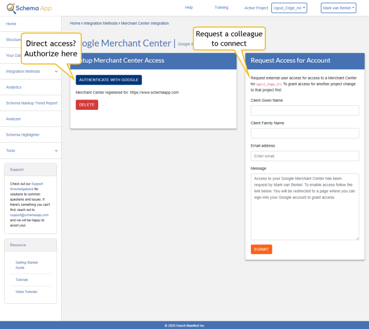Image resolution: width=369 pixels, height=329 pixels.
Task: Click inside the Message text area
Action: [x=305, y=207]
